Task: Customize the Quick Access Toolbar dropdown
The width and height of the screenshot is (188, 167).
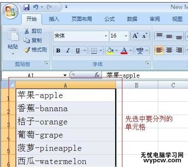Action: pos(66,7)
